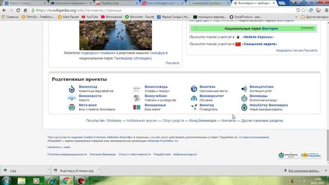329x185 pixels.
Task: Open the media player taskbar icon
Action: tap(36, 181)
